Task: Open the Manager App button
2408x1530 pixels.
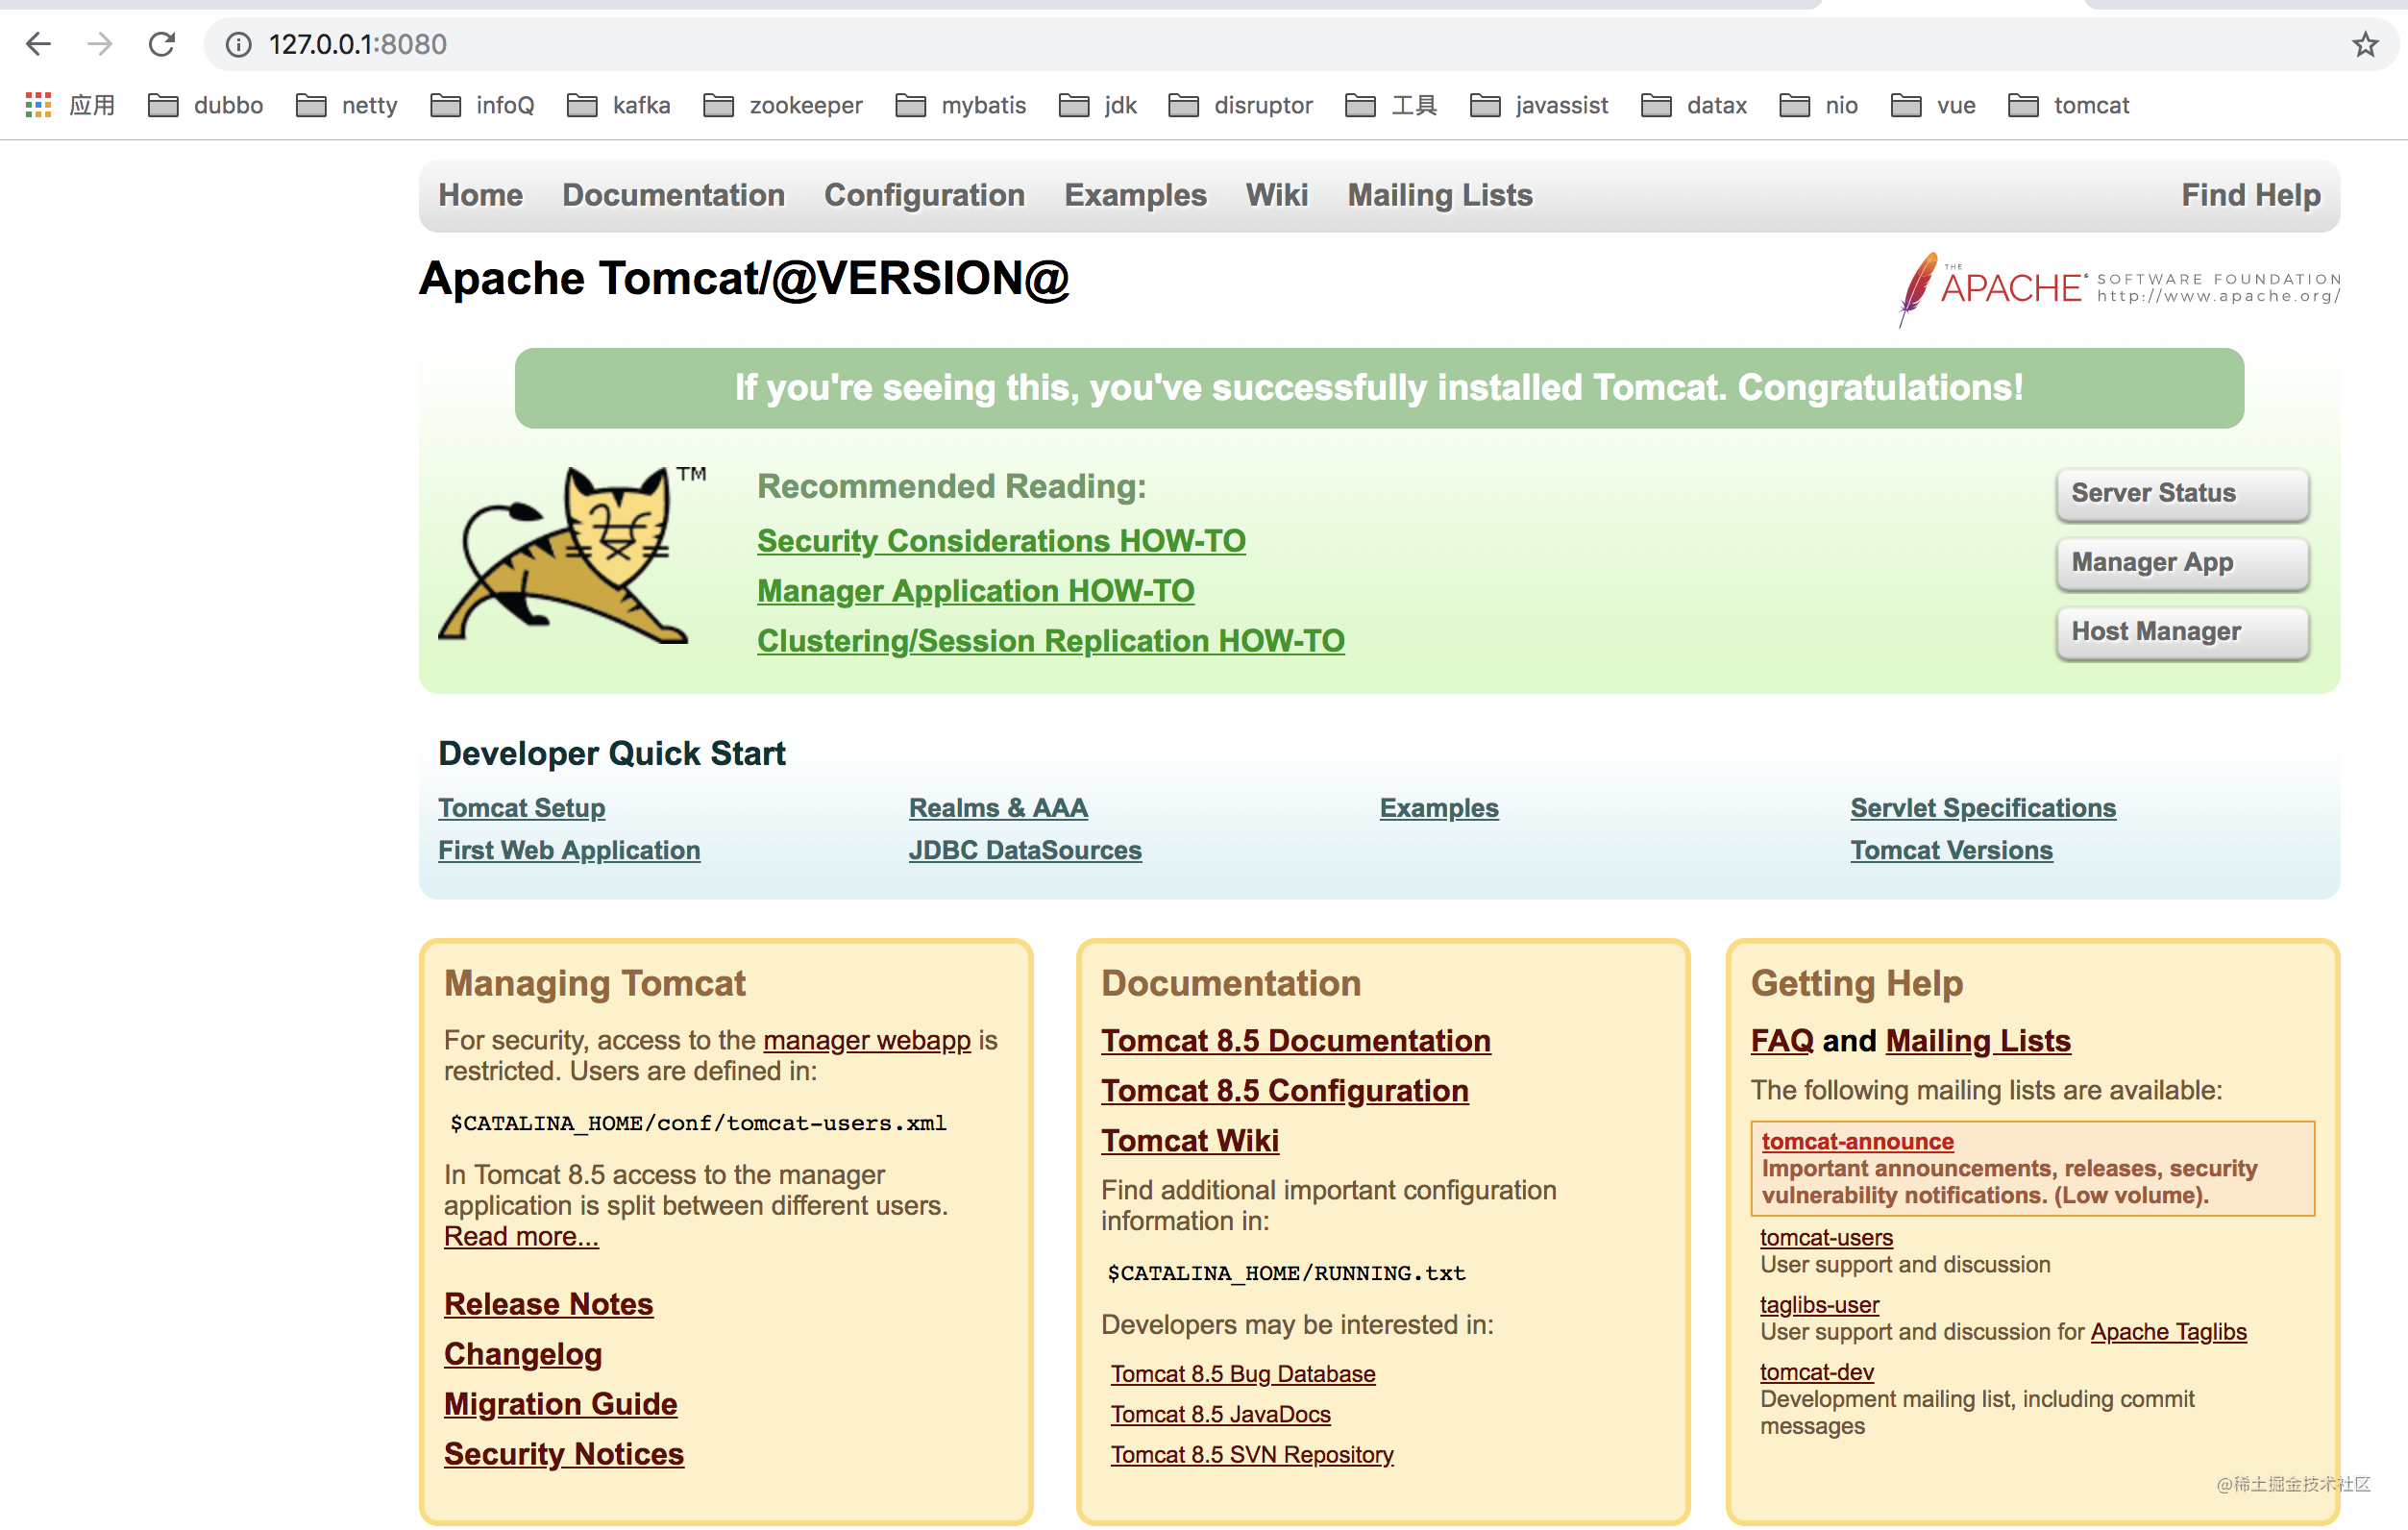Action: click(x=2181, y=563)
